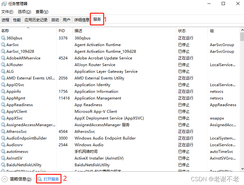Switch to the 详细信息 tab
Image resolution: width=244 pixels, height=185 pixels.
82,20
